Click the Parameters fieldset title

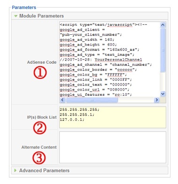24,8
